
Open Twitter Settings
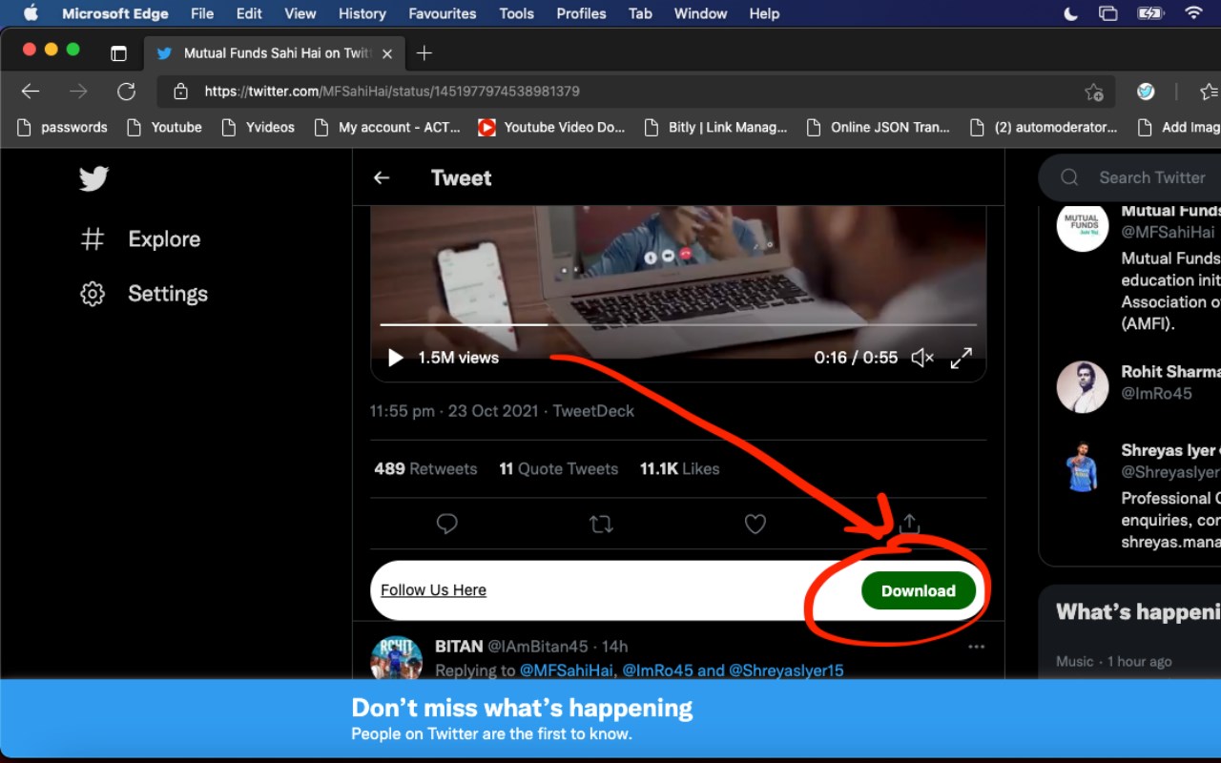click(143, 294)
